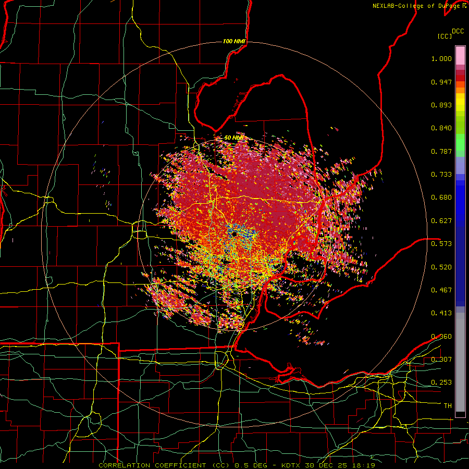
Task: Click the 0.573 color scale value
Action: pyautogui.click(x=441, y=244)
